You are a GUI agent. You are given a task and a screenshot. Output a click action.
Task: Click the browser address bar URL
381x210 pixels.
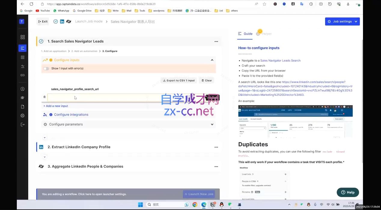tap(101, 4)
